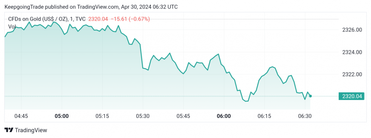The image size is (371, 138).
Task: Click the 2322.00 price axis label
Action: (352, 74)
